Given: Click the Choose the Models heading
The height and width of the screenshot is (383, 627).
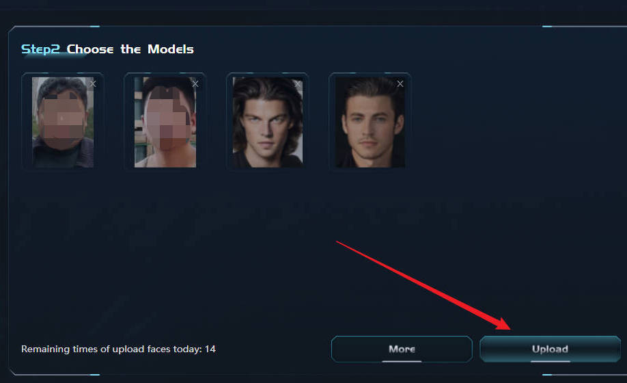Looking at the screenshot, I should pos(130,49).
